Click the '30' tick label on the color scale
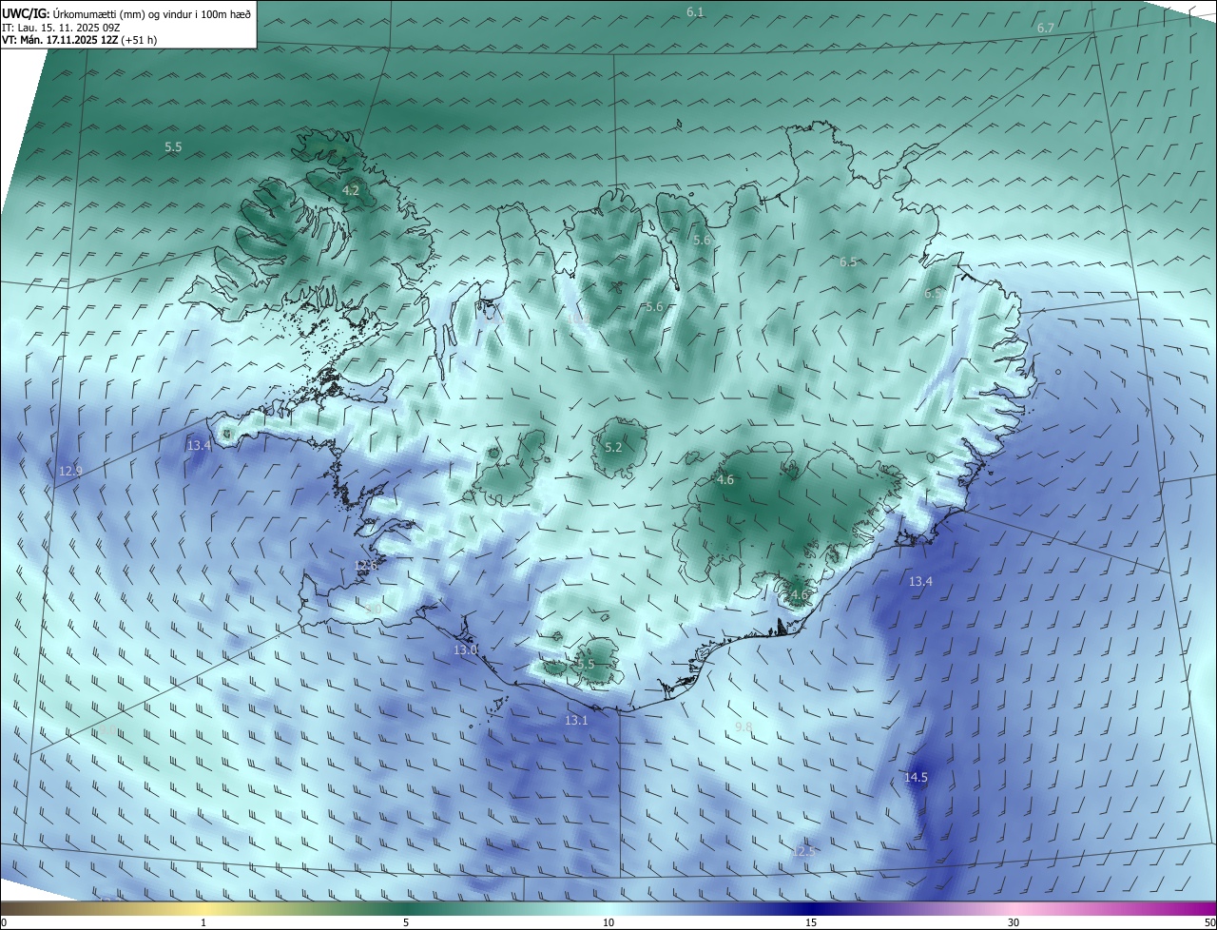This screenshot has width=1217, height=930. click(x=1014, y=922)
